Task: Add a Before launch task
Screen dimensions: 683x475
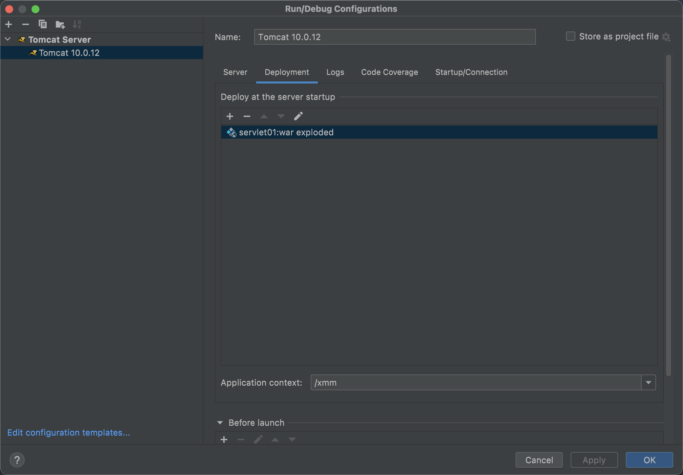Action: (224, 440)
